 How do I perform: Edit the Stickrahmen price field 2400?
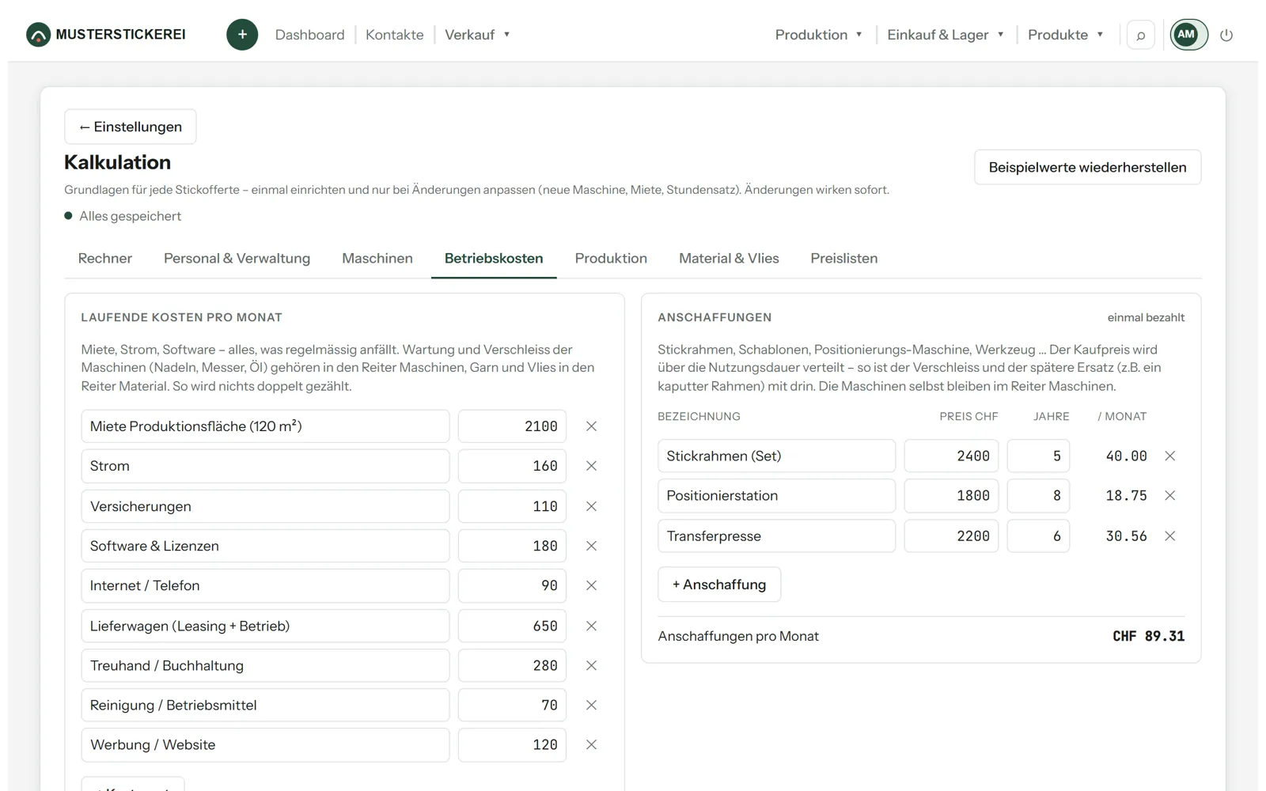(x=951, y=456)
